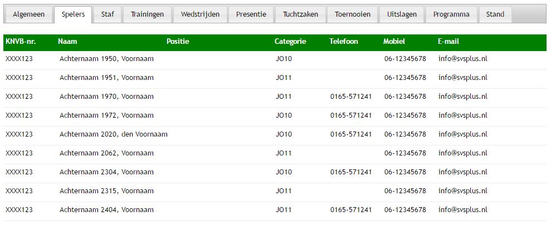The height and width of the screenshot is (226, 551).
Task: View the Uitslagen tab
Action: click(402, 14)
